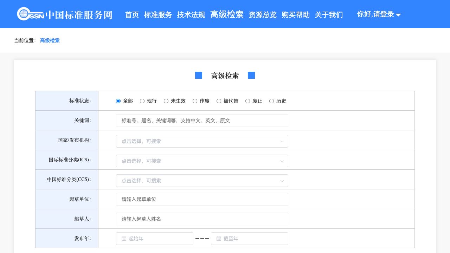Focus the 起草单位 input field
Image resolution: width=450 pixels, height=253 pixels.
(202, 199)
